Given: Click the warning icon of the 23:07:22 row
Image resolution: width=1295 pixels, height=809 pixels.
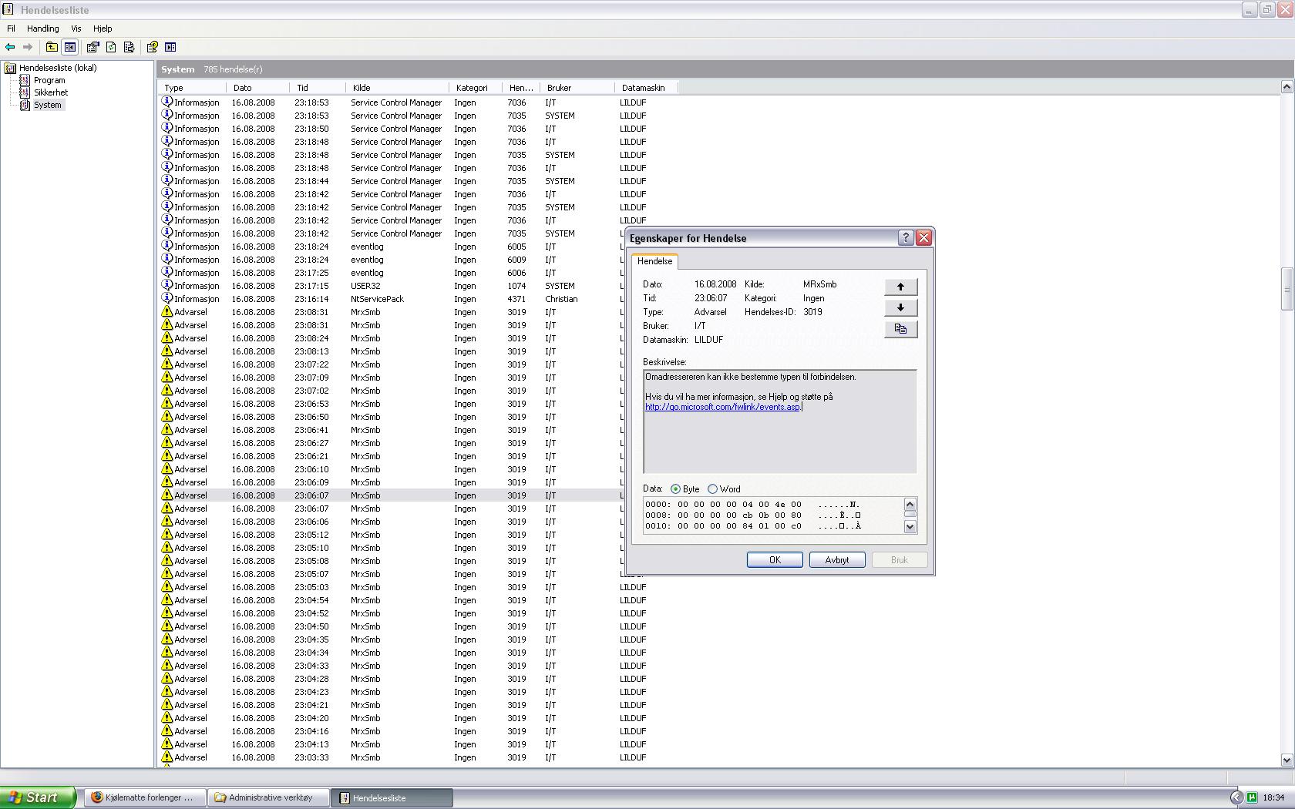Looking at the screenshot, I should 166,364.
